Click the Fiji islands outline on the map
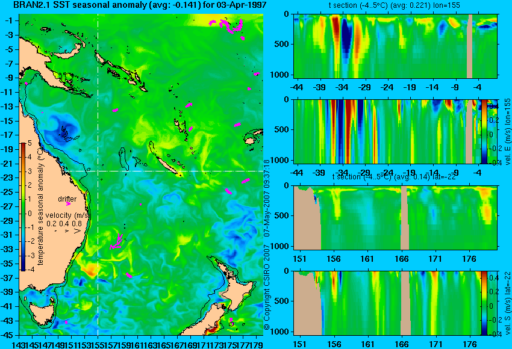This screenshot has width=512, height=349. [x=252, y=137]
